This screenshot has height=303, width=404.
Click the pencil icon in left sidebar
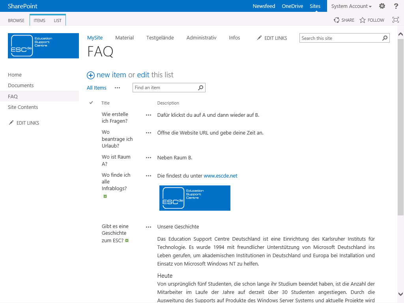[11, 123]
